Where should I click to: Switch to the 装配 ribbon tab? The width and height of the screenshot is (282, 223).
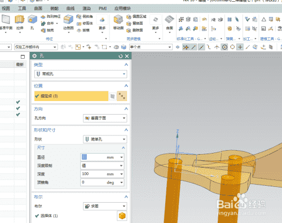(x=54, y=8)
